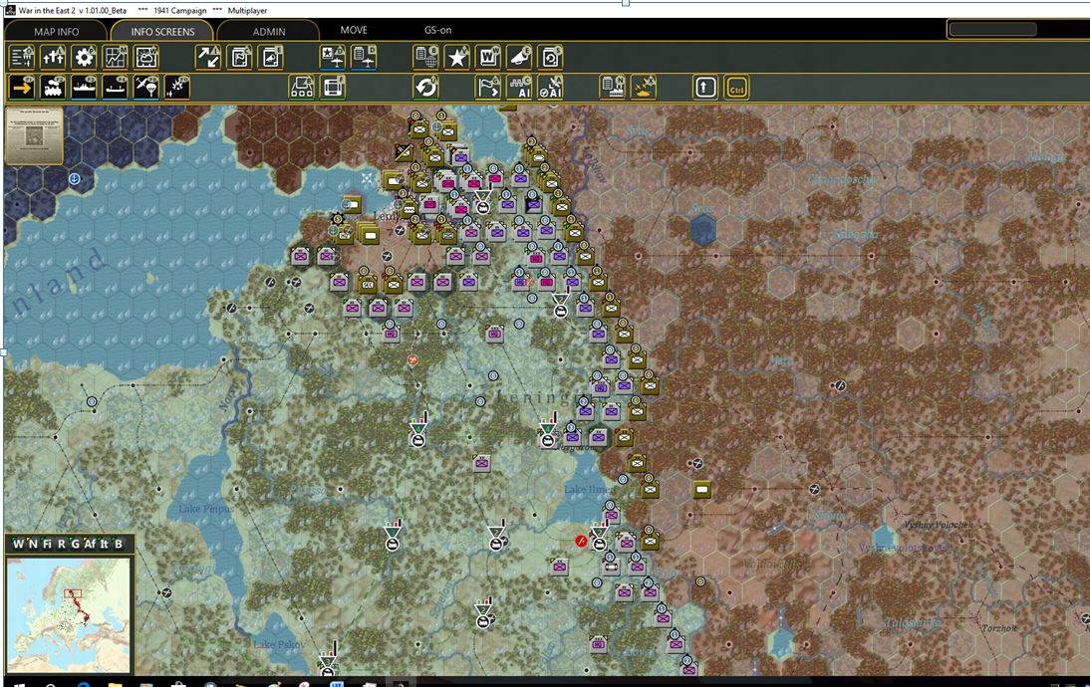Select the yellow arrow move mode (F1)
1090x687 pixels.
tap(22, 88)
